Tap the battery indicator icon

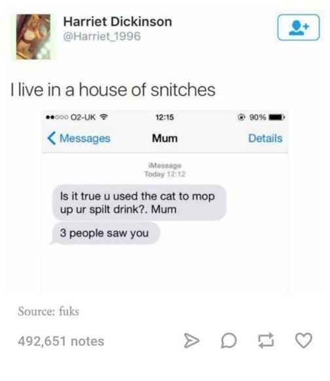pyautogui.click(x=276, y=118)
